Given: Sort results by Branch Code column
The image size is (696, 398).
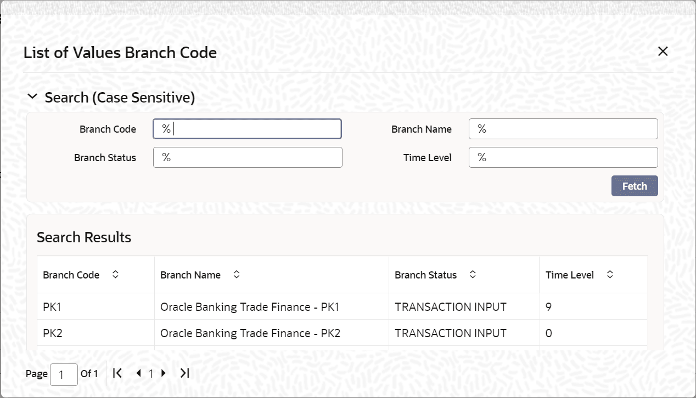Looking at the screenshot, I should coord(115,275).
